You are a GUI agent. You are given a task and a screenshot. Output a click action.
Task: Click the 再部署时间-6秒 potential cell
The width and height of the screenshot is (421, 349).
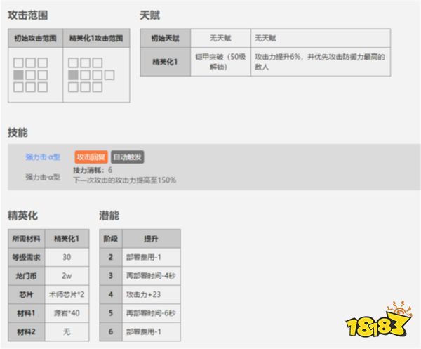pos(149,312)
